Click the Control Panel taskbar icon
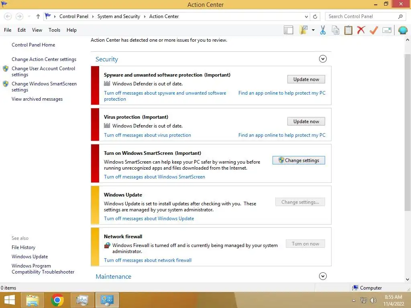This screenshot has height=308, width=411. (x=107, y=300)
